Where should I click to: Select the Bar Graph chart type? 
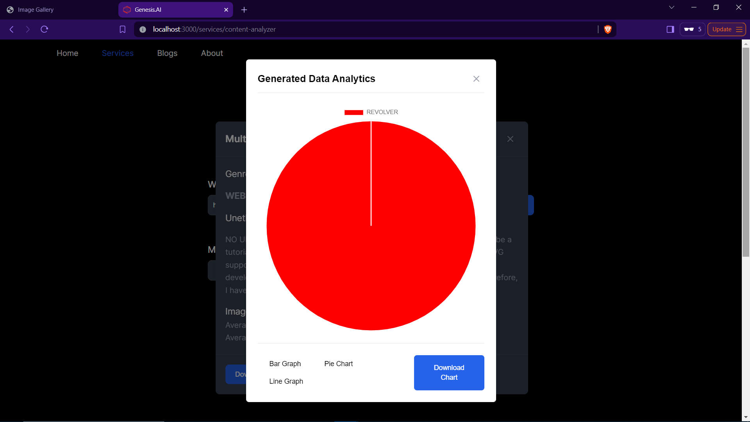(x=285, y=363)
